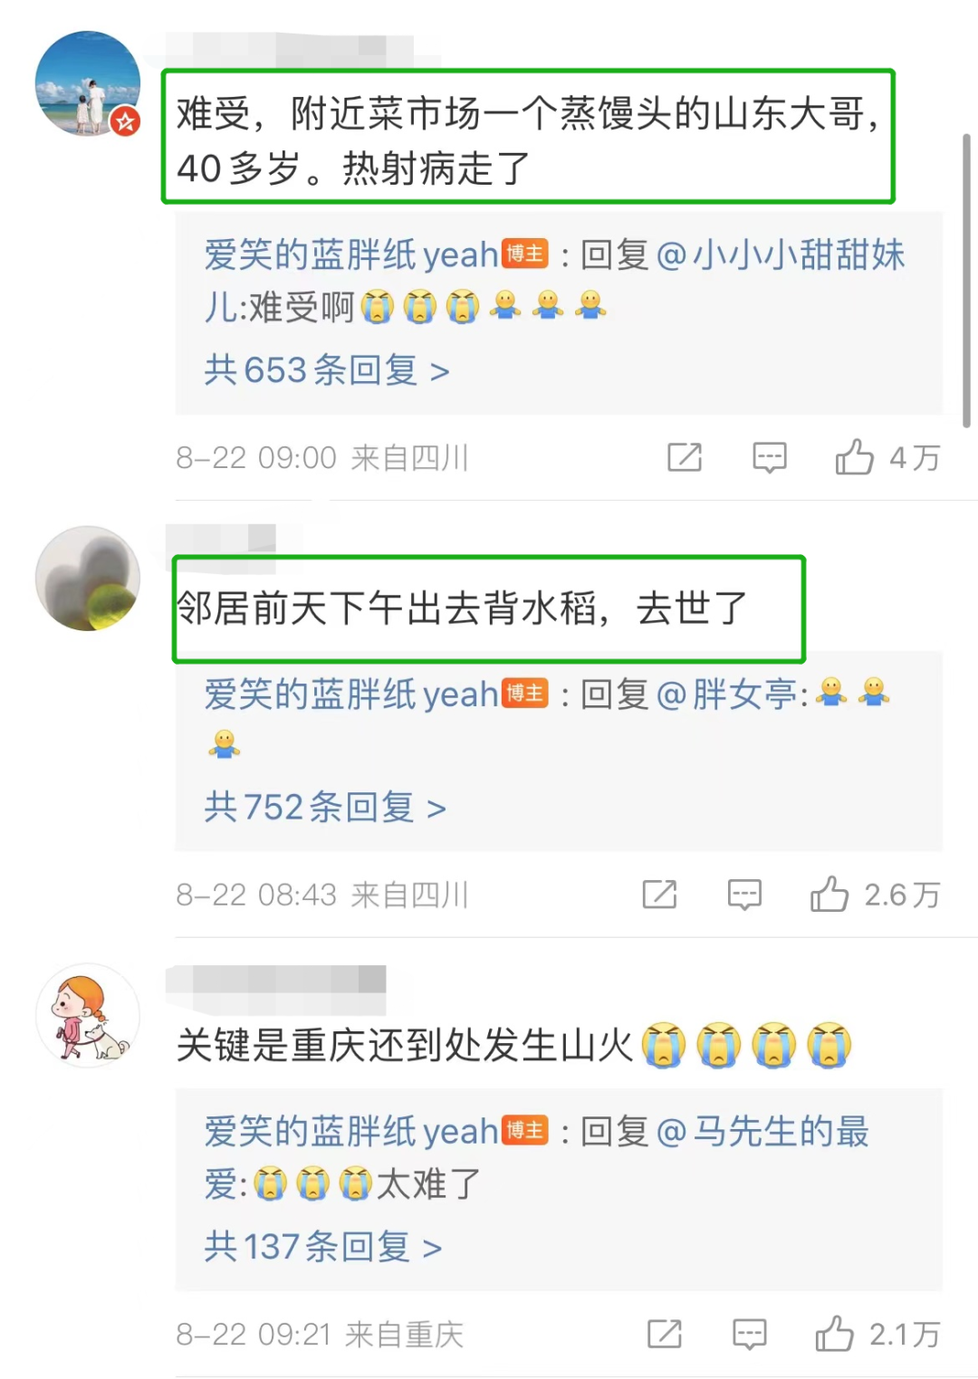Reply to the first comment from 四川 (09:00)
Image resolution: width=978 pixels, height=1379 pixels.
pos(770,458)
